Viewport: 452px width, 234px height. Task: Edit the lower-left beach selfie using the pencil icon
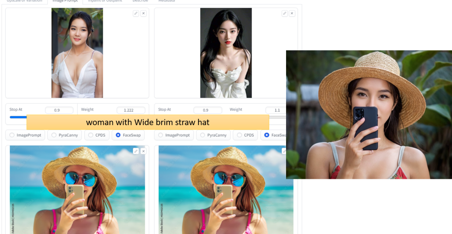click(136, 151)
